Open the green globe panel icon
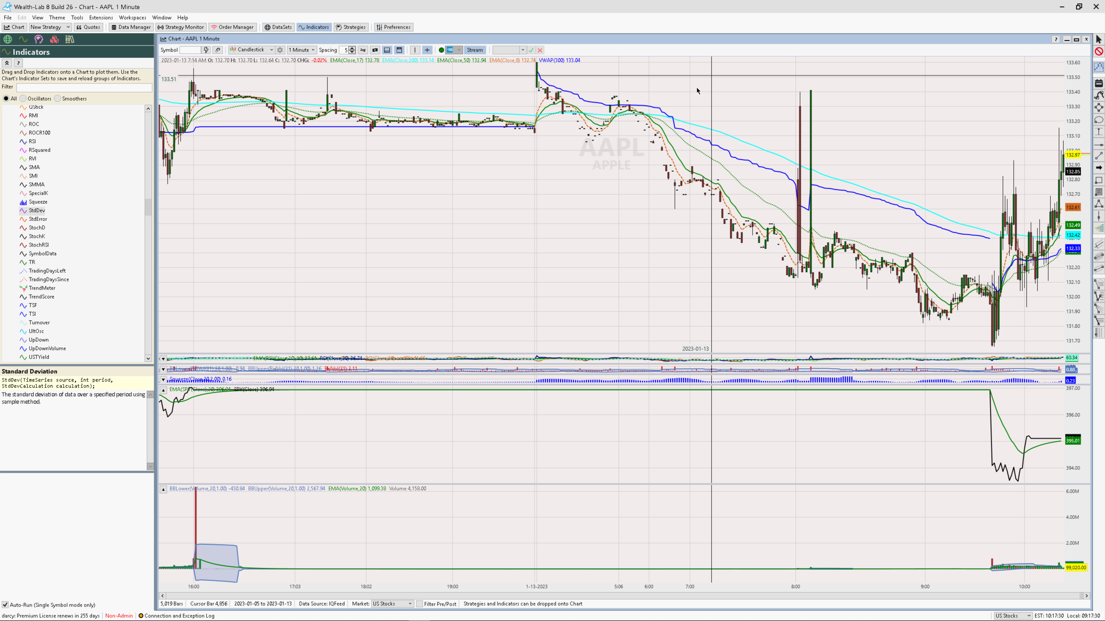This screenshot has width=1105, height=621. (x=8, y=39)
